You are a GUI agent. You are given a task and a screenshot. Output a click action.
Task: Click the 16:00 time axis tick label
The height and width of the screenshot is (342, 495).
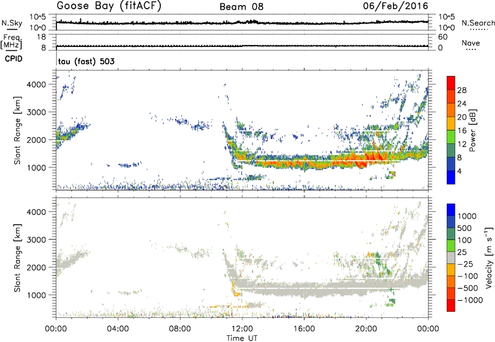(x=304, y=329)
